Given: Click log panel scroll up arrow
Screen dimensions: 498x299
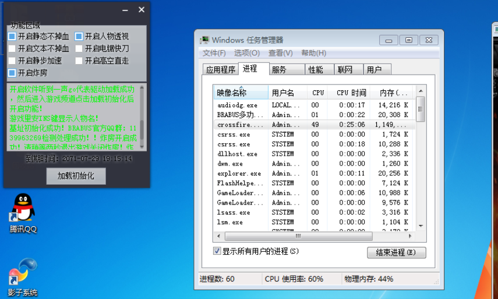Looking at the screenshot, I should pos(142,87).
